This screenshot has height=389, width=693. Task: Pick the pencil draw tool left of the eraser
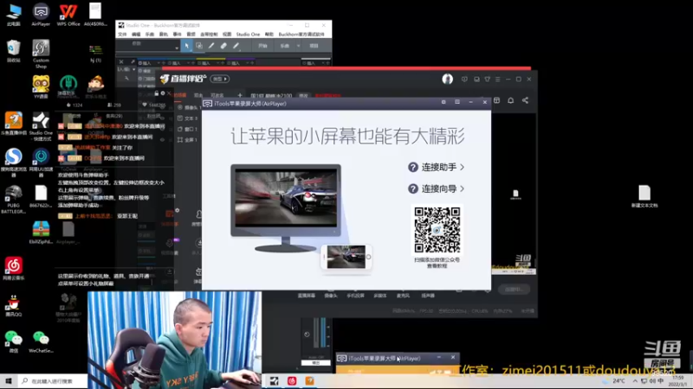[211, 46]
